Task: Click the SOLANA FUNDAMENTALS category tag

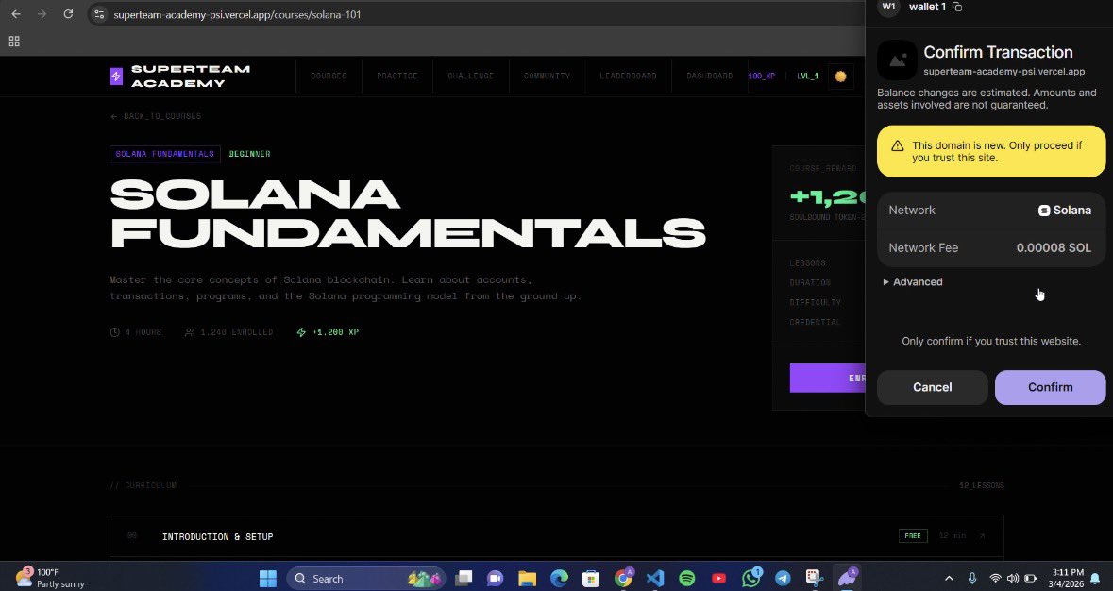Action: click(164, 154)
